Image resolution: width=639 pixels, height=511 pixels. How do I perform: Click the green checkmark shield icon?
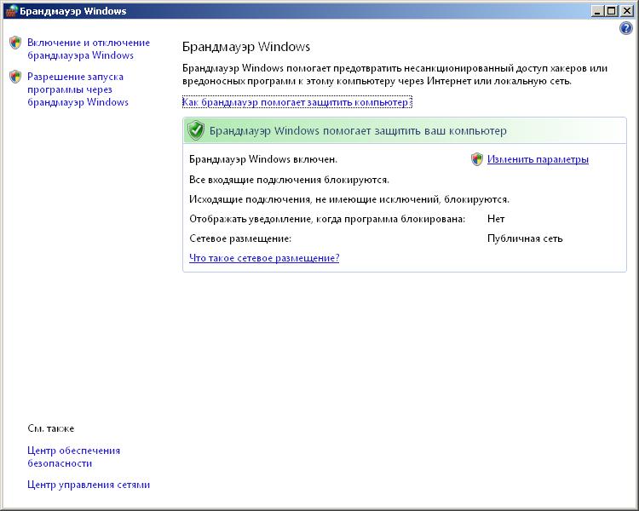pos(196,130)
